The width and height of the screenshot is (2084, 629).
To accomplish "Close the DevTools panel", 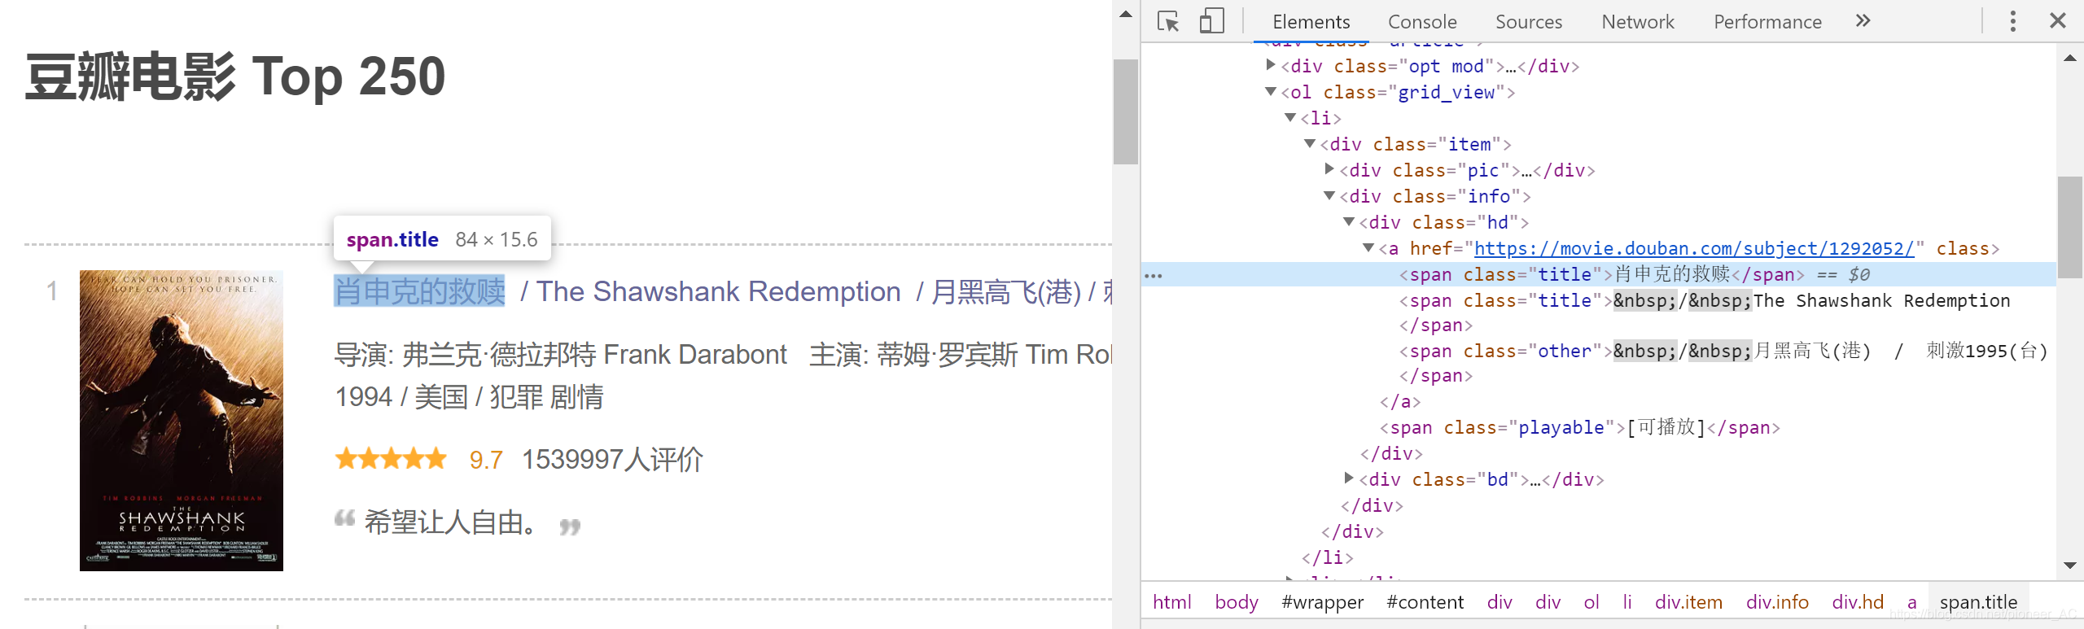I will [x=2058, y=21].
